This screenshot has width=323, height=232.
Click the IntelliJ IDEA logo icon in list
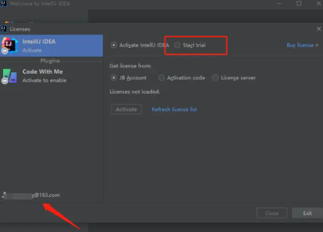[x=9, y=45]
